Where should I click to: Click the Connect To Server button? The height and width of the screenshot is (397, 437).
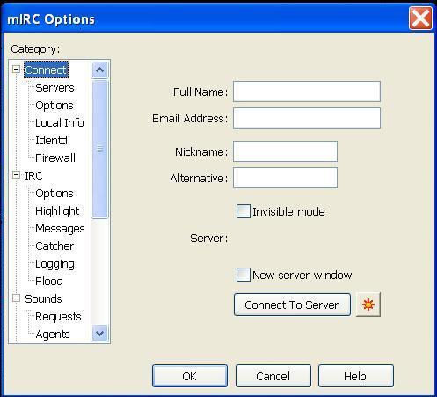click(292, 305)
